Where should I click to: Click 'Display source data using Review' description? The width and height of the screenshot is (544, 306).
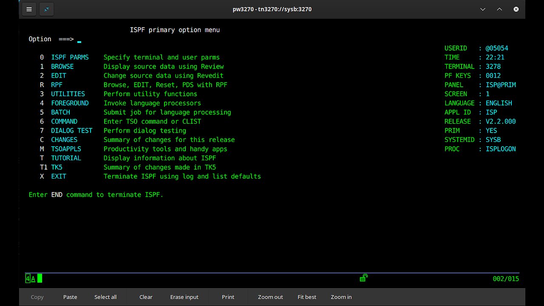(164, 67)
